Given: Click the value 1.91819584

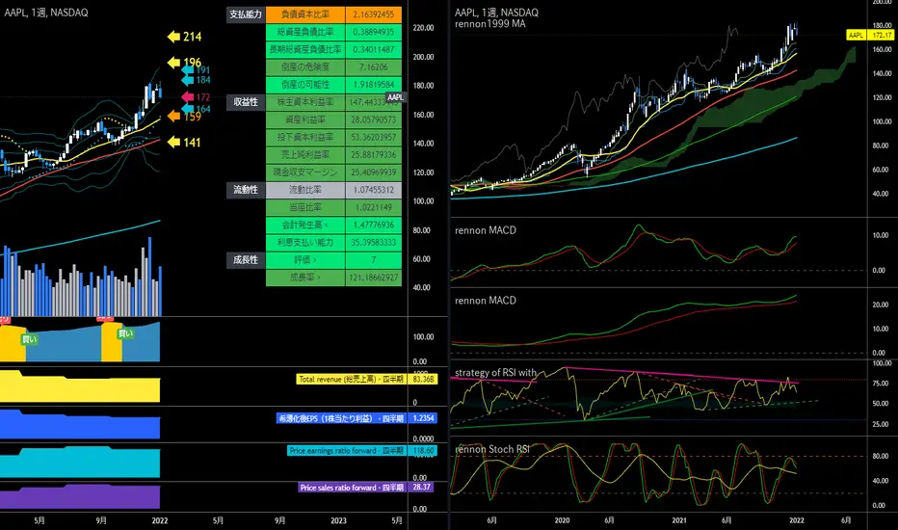Looking at the screenshot, I should [374, 84].
